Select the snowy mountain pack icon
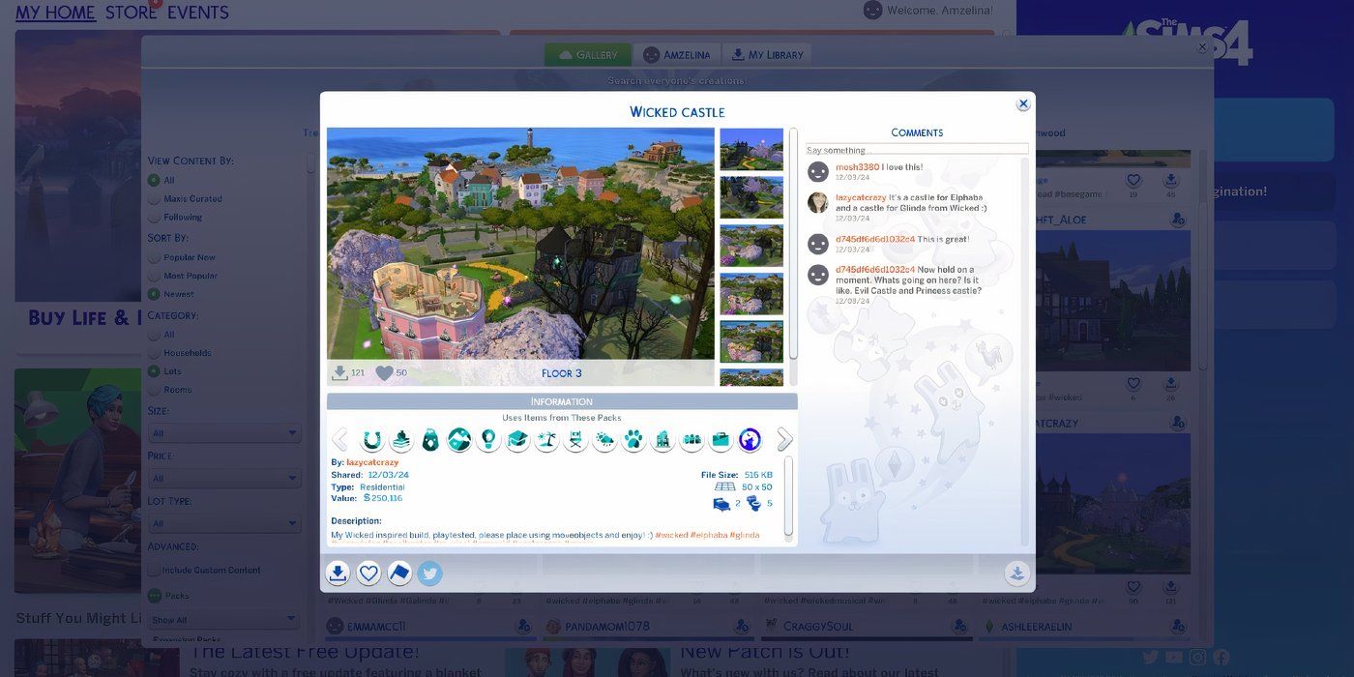1354x677 pixels. click(459, 440)
